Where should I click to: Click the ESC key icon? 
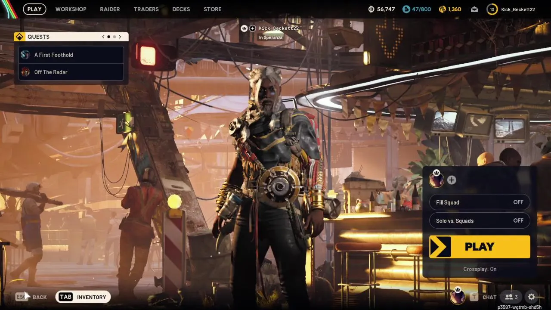[x=22, y=297]
